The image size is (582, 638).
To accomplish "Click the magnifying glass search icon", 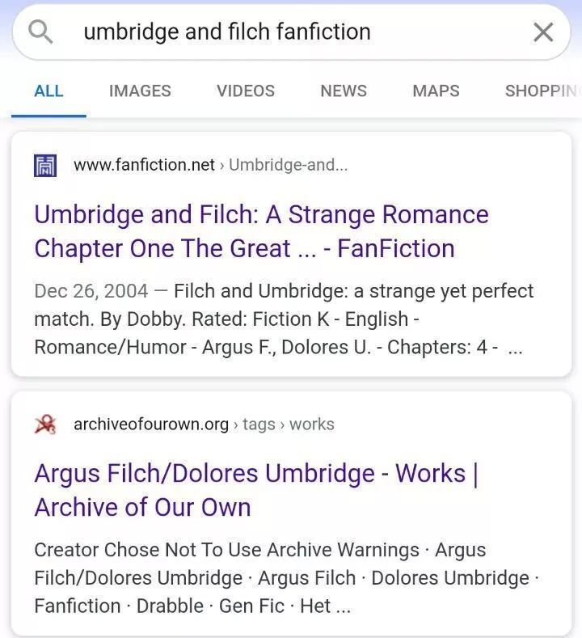I will click(x=40, y=32).
